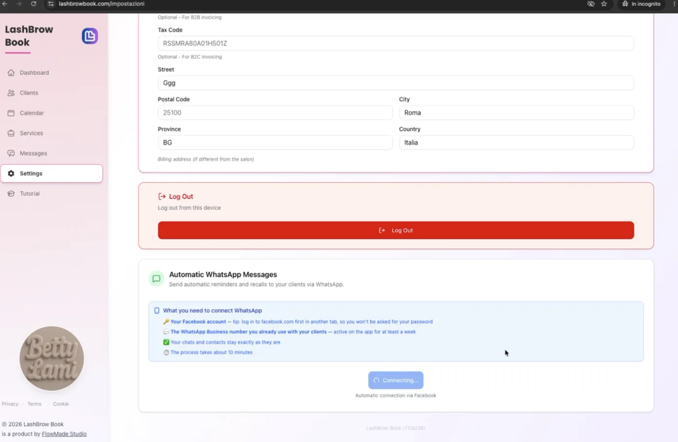
Task: Click the 'Automatic WhatsApp Messages' heading
Action: [x=223, y=274]
